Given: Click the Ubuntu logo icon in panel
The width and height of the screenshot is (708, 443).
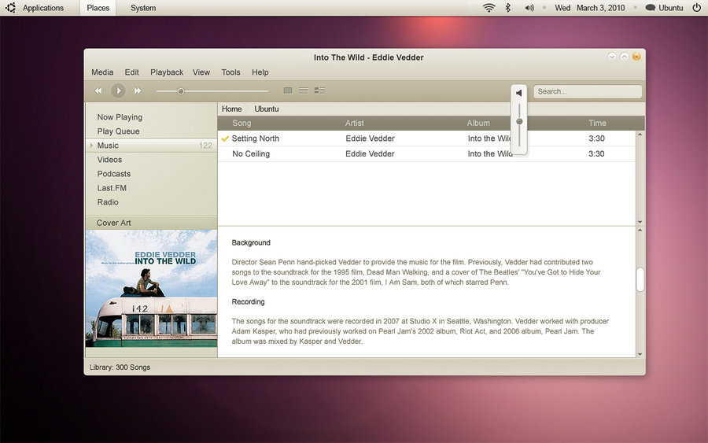Looking at the screenshot, I should point(10,8).
